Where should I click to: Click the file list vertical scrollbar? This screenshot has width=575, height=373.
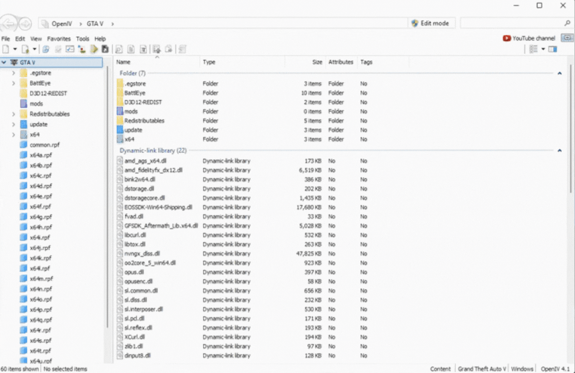[x=571, y=128]
